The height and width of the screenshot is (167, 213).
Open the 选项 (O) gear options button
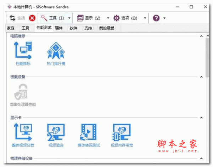[125, 18]
